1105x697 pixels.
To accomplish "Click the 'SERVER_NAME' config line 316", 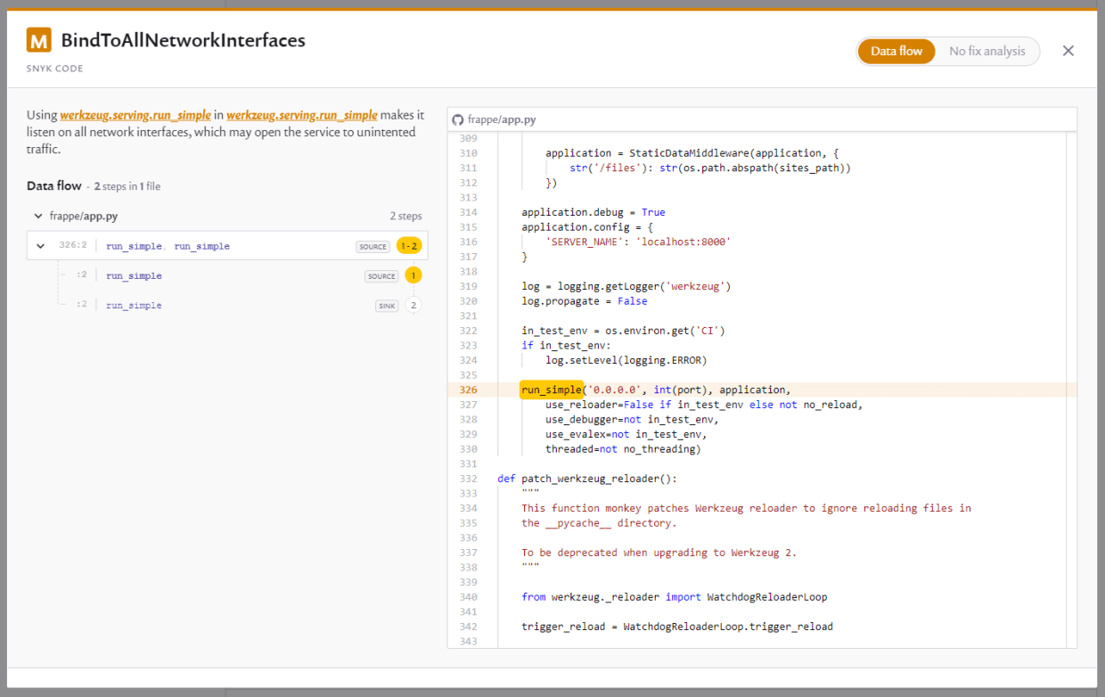I will point(638,242).
